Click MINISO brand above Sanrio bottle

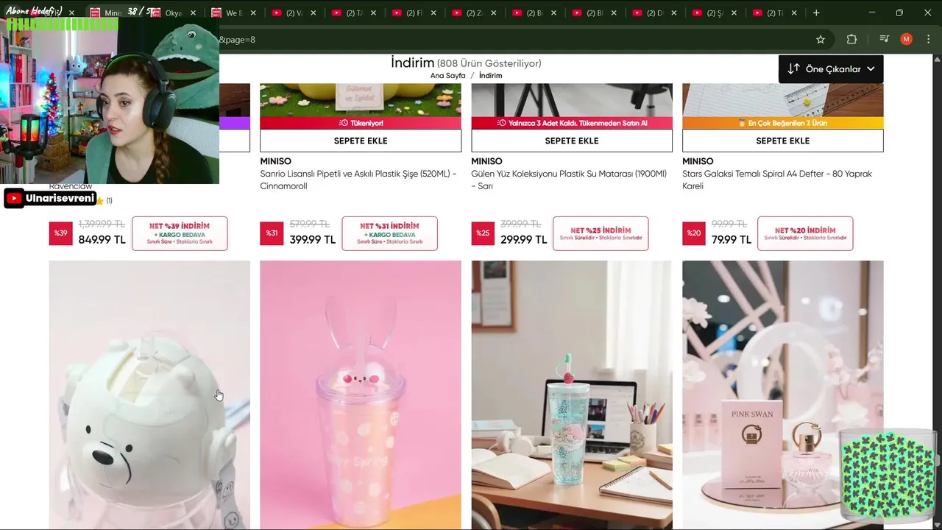click(x=275, y=161)
